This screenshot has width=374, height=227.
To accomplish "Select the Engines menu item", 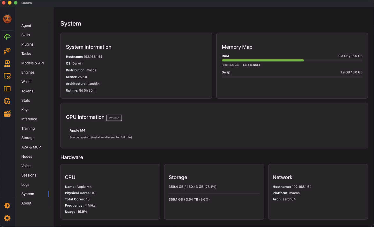I will pos(28,72).
